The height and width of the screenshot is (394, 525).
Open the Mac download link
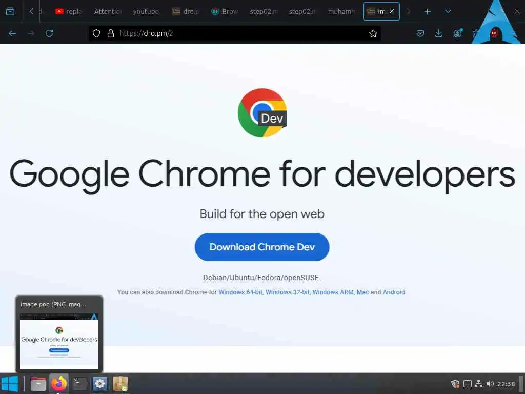(362, 292)
